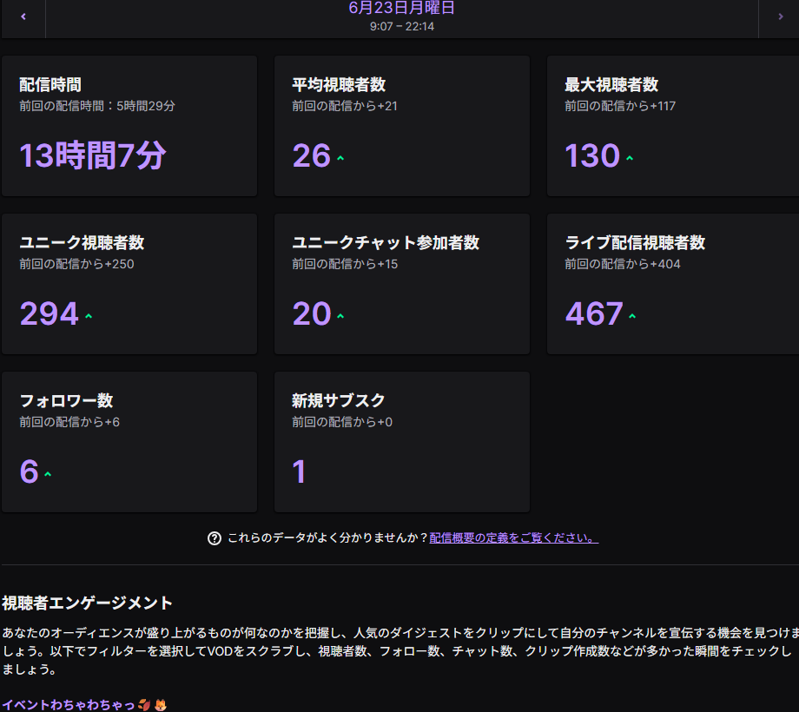
Task: Click the unique viewers value 294
Action: (49, 313)
